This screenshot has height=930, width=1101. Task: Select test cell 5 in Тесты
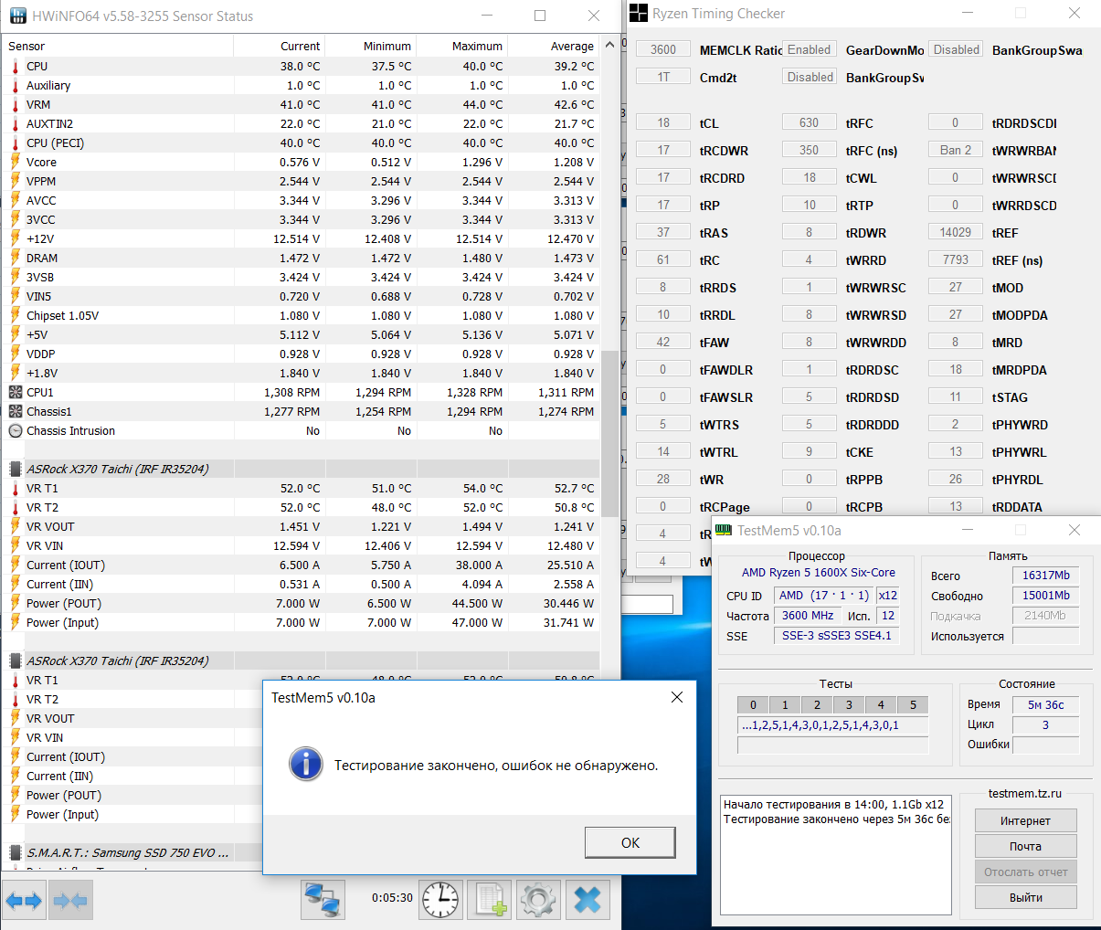(913, 704)
